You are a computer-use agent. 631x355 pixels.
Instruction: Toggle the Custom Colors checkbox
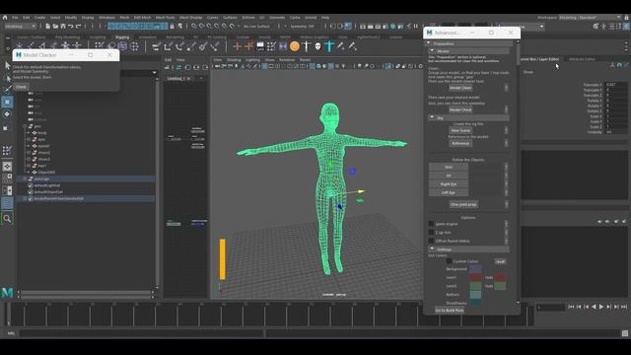(449, 261)
